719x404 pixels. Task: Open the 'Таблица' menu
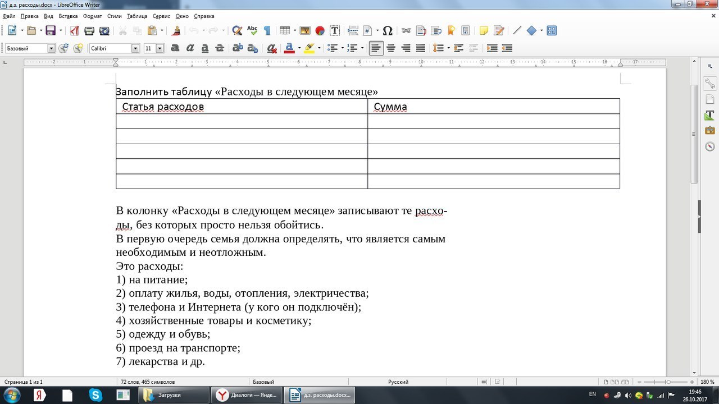tap(137, 16)
